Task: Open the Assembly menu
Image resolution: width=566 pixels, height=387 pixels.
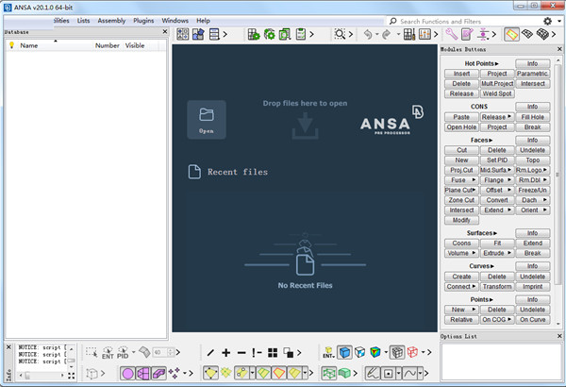Action: click(111, 21)
